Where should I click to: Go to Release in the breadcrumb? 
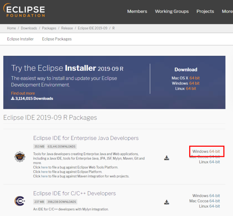click(x=67, y=28)
